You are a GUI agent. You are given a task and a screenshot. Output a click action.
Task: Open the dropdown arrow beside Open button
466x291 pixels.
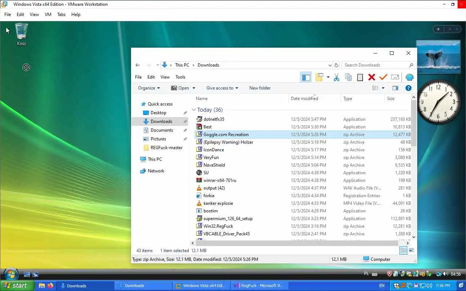click(194, 88)
